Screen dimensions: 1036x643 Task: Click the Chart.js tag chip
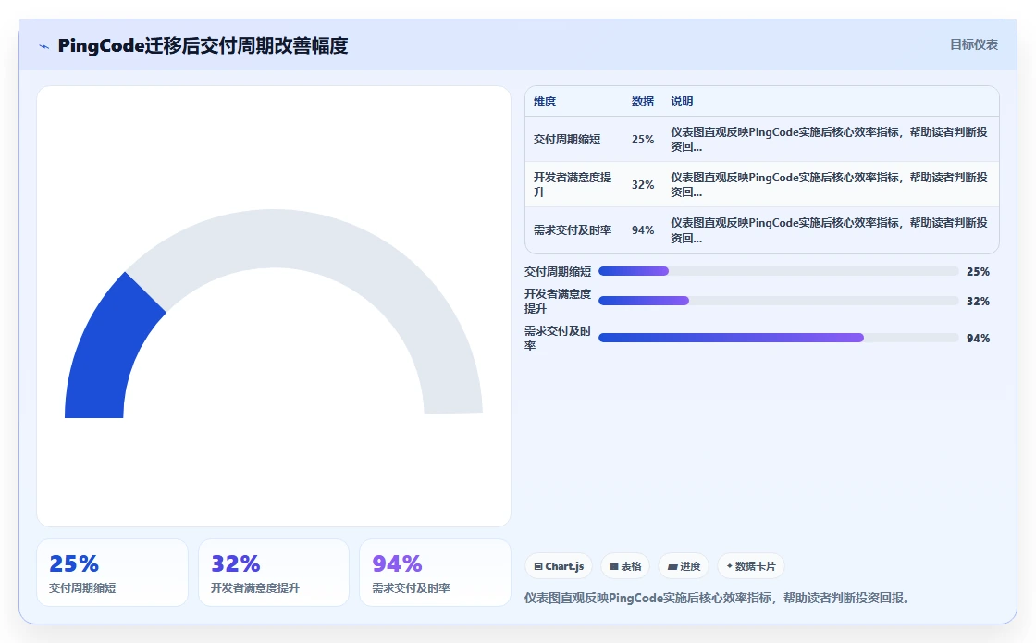[x=559, y=566]
